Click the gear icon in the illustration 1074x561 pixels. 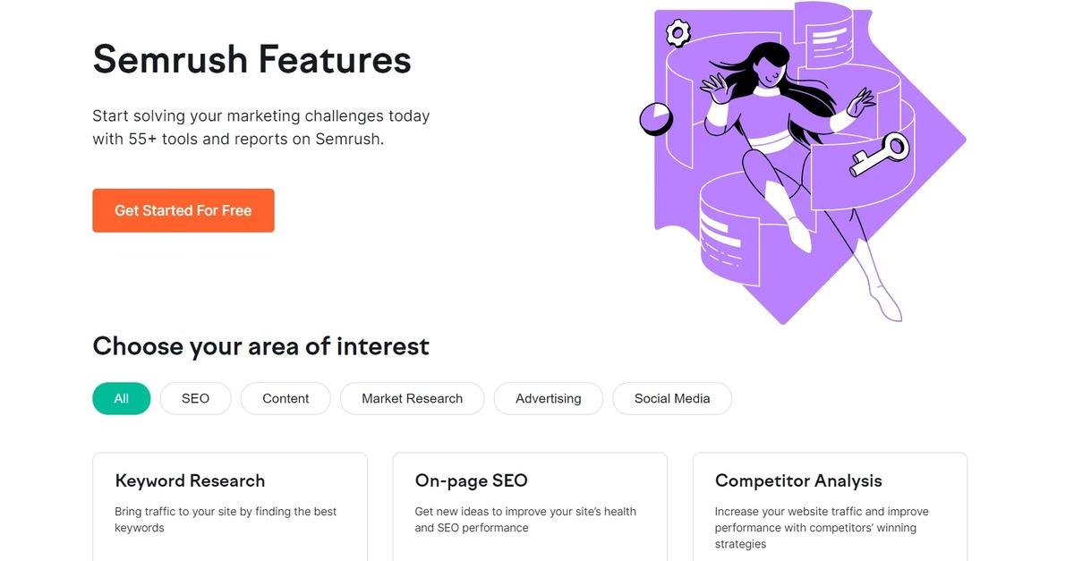pyautogui.click(x=677, y=32)
